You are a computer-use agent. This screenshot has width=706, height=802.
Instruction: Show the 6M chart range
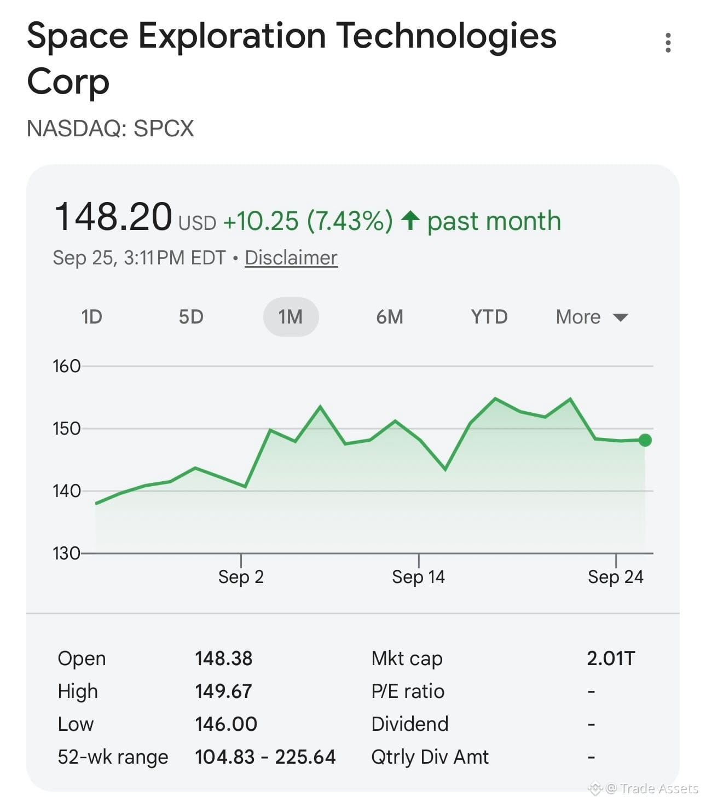coord(390,317)
